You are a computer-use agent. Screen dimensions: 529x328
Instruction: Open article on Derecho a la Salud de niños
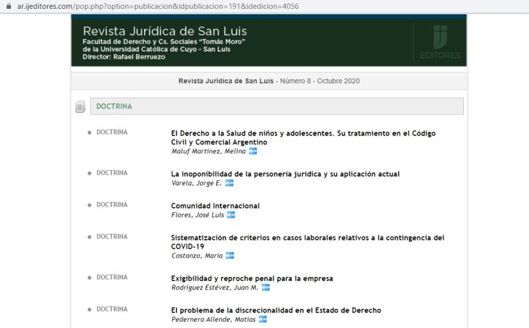[x=303, y=138]
